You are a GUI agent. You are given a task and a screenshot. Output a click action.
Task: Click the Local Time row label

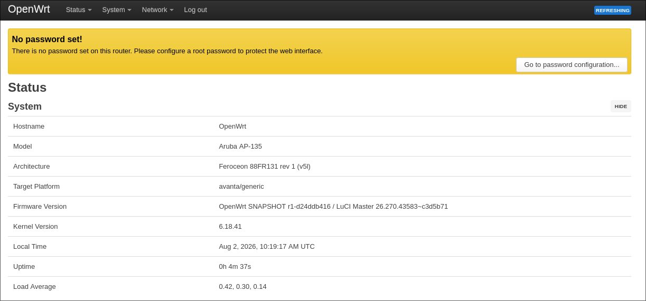coord(30,247)
